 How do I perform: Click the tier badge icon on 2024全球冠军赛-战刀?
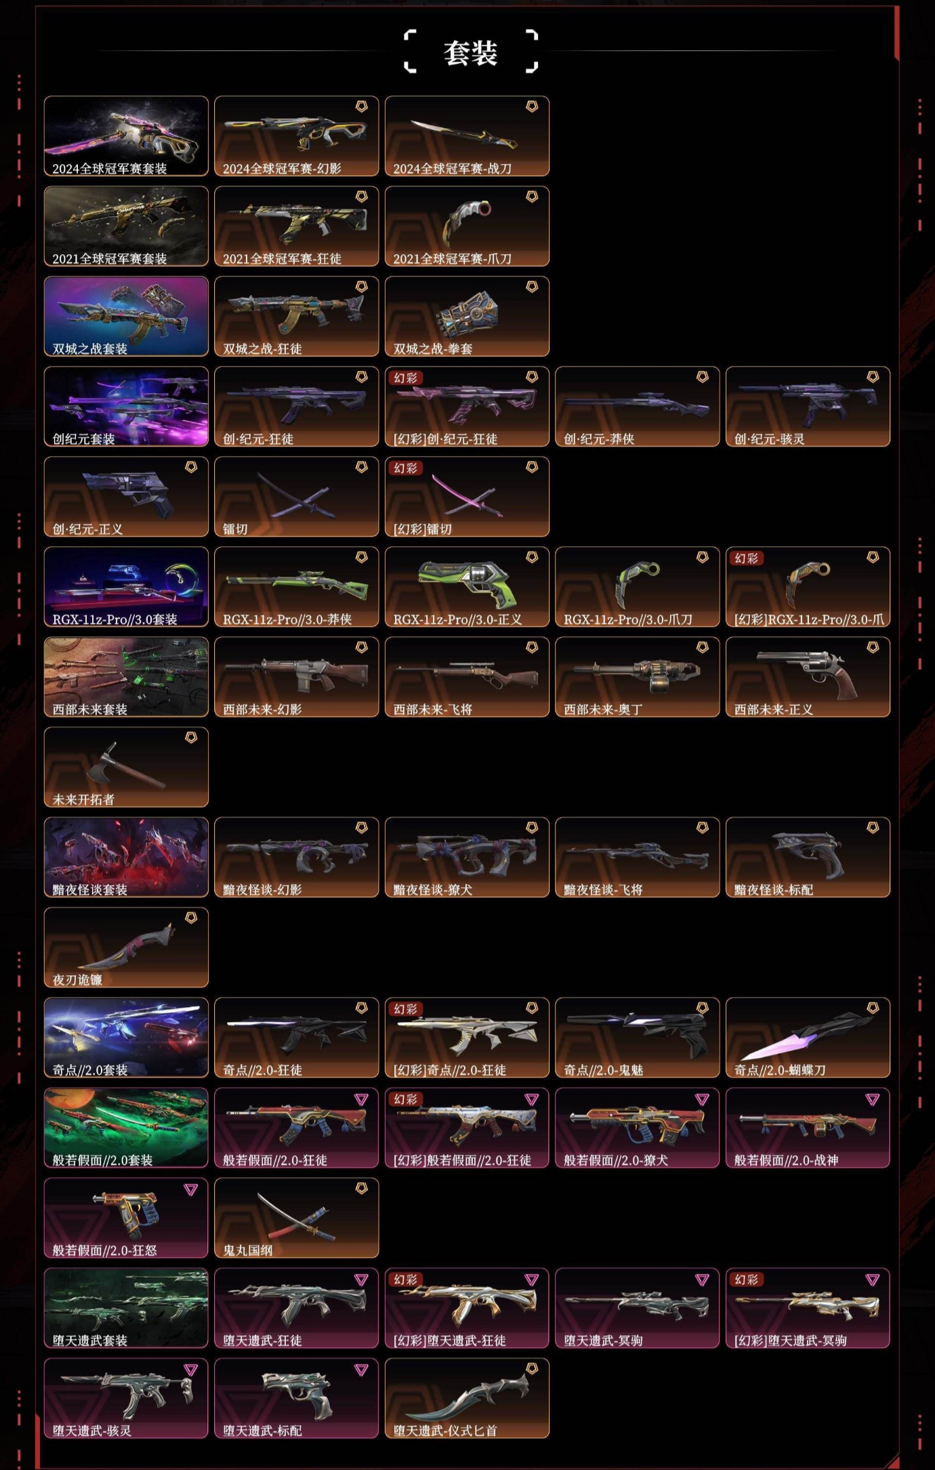[x=532, y=106]
